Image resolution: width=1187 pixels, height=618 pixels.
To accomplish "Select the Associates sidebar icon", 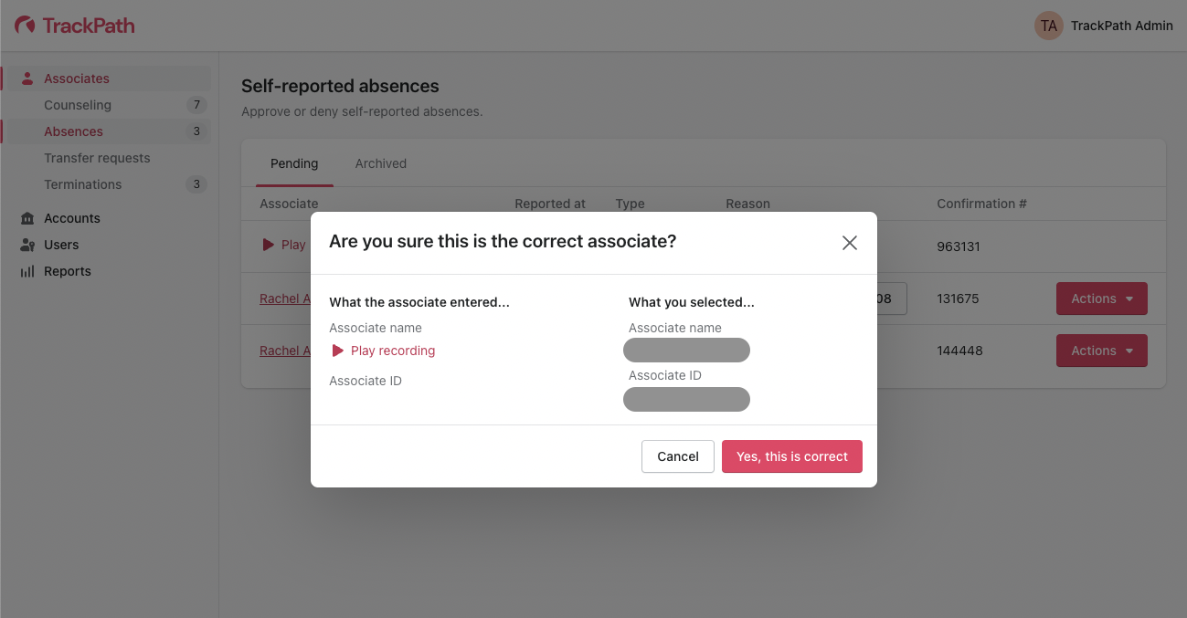I will (x=28, y=78).
